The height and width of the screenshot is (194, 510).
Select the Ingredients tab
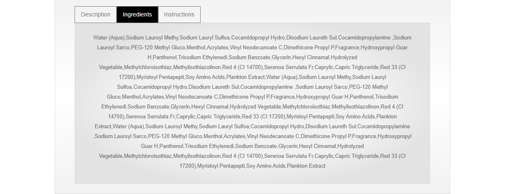point(137,14)
